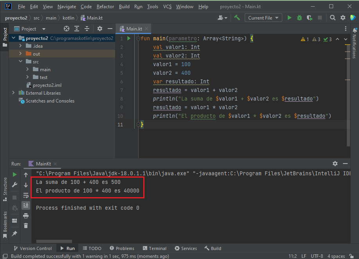
Task: Pin the Run tab with pin icon
Action: (14, 234)
